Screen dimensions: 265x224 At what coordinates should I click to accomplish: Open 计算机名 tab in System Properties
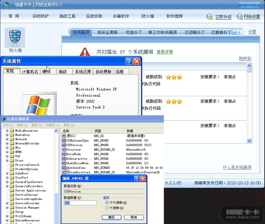click(x=30, y=72)
